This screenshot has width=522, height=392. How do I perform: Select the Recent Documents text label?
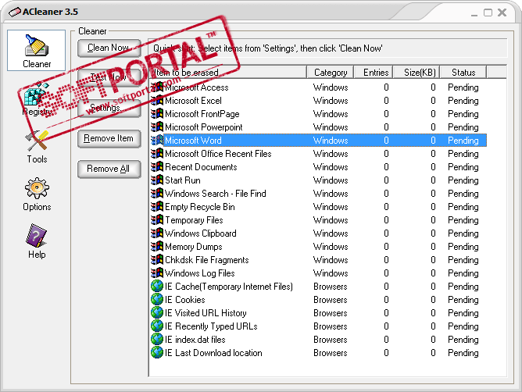(x=201, y=167)
